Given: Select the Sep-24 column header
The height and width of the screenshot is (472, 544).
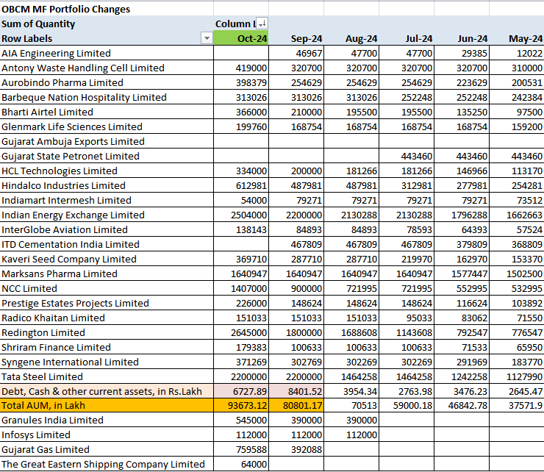Looking at the screenshot, I should [x=307, y=38].
